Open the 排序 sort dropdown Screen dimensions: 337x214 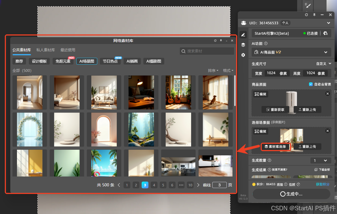pos(213,70)
